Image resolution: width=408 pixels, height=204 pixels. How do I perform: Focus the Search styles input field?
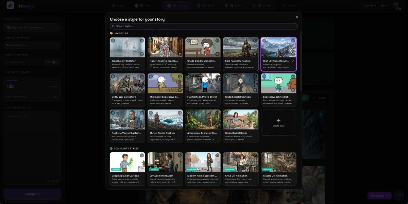coord(204,26)
